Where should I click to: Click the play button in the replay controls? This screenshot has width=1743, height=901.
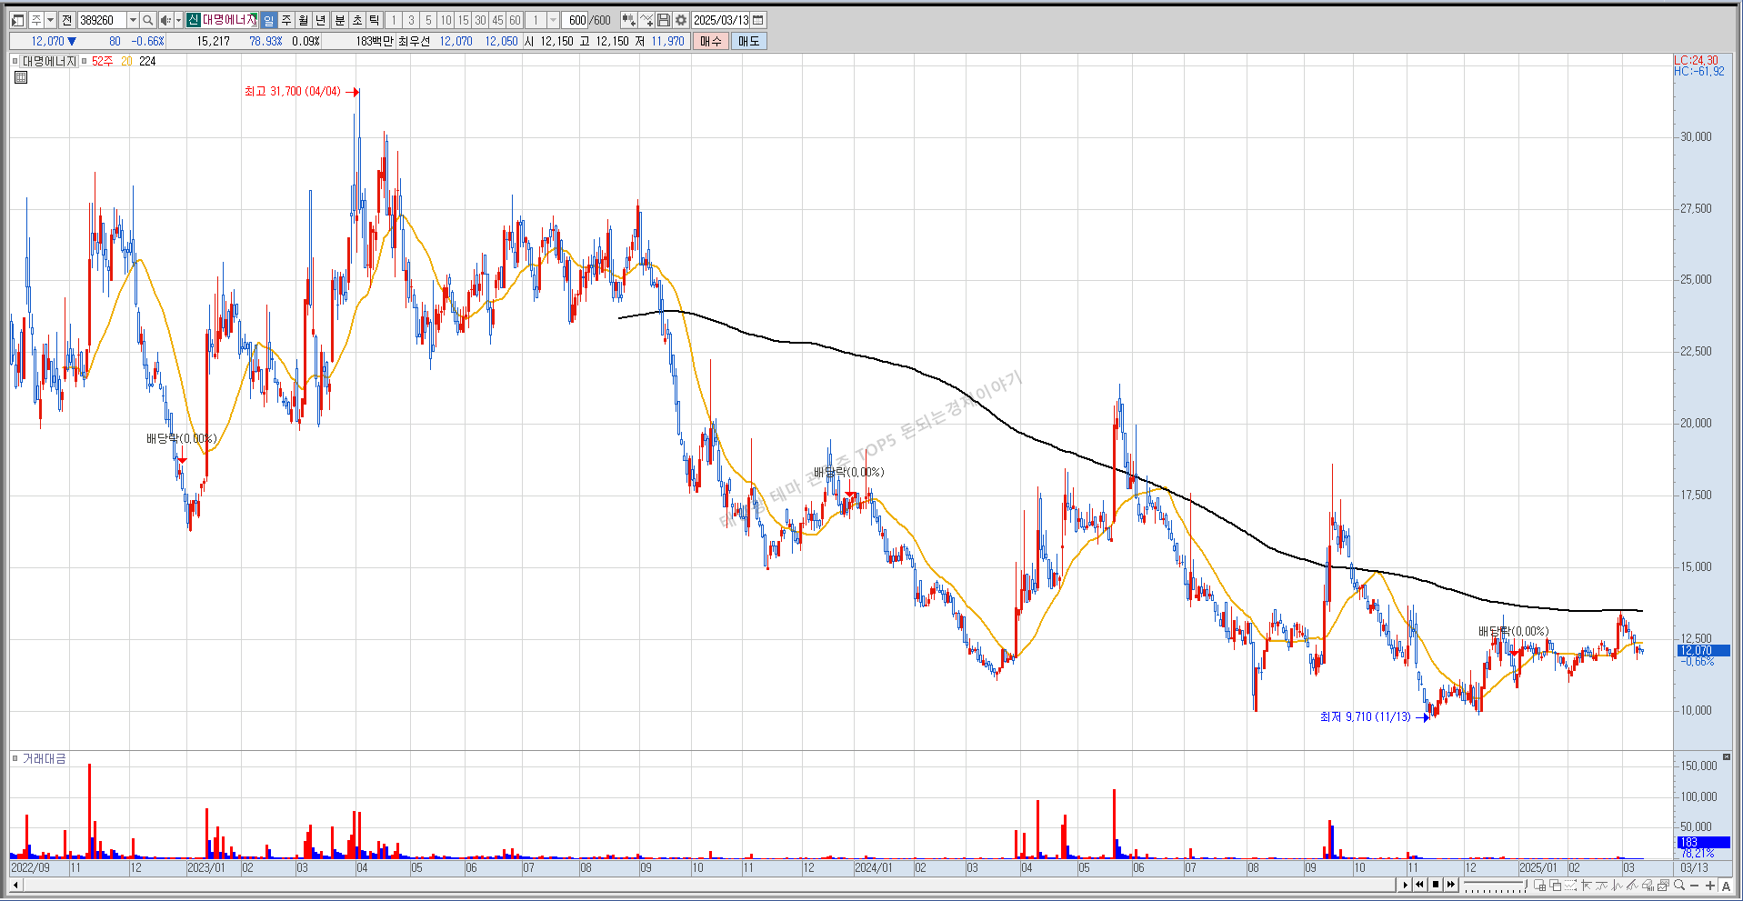pos(1405,885)
